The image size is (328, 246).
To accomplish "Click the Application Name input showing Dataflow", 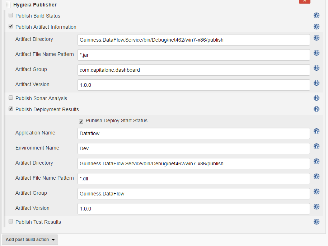I will pyautogui.click(x=194, y=133).
